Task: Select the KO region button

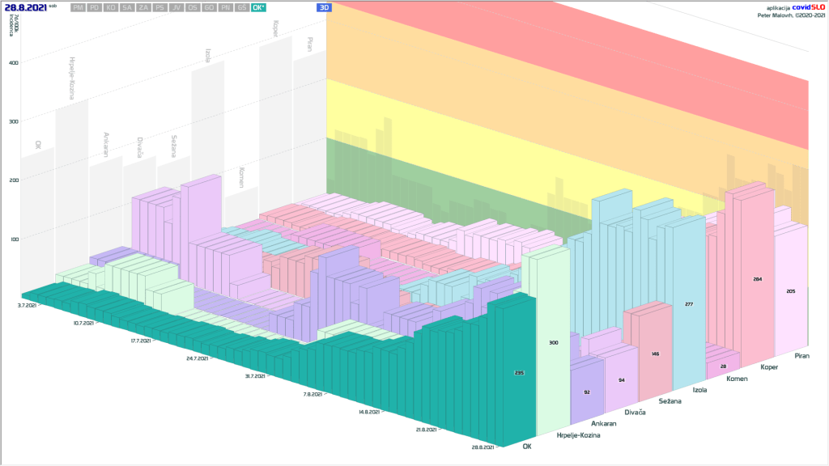Action: click(x=111, y=7)
